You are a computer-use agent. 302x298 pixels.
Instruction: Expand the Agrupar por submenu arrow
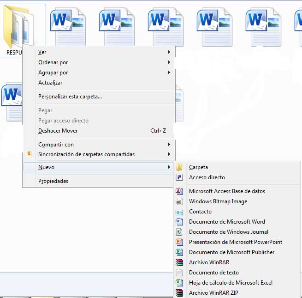point(169,73)
